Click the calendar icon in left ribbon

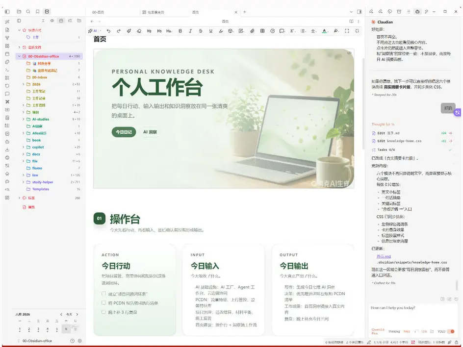point(7,54)
